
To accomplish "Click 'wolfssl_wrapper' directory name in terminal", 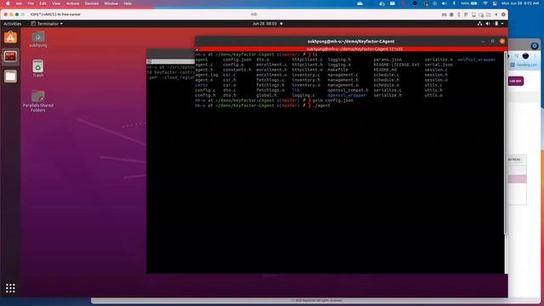I will coord(476,59).
